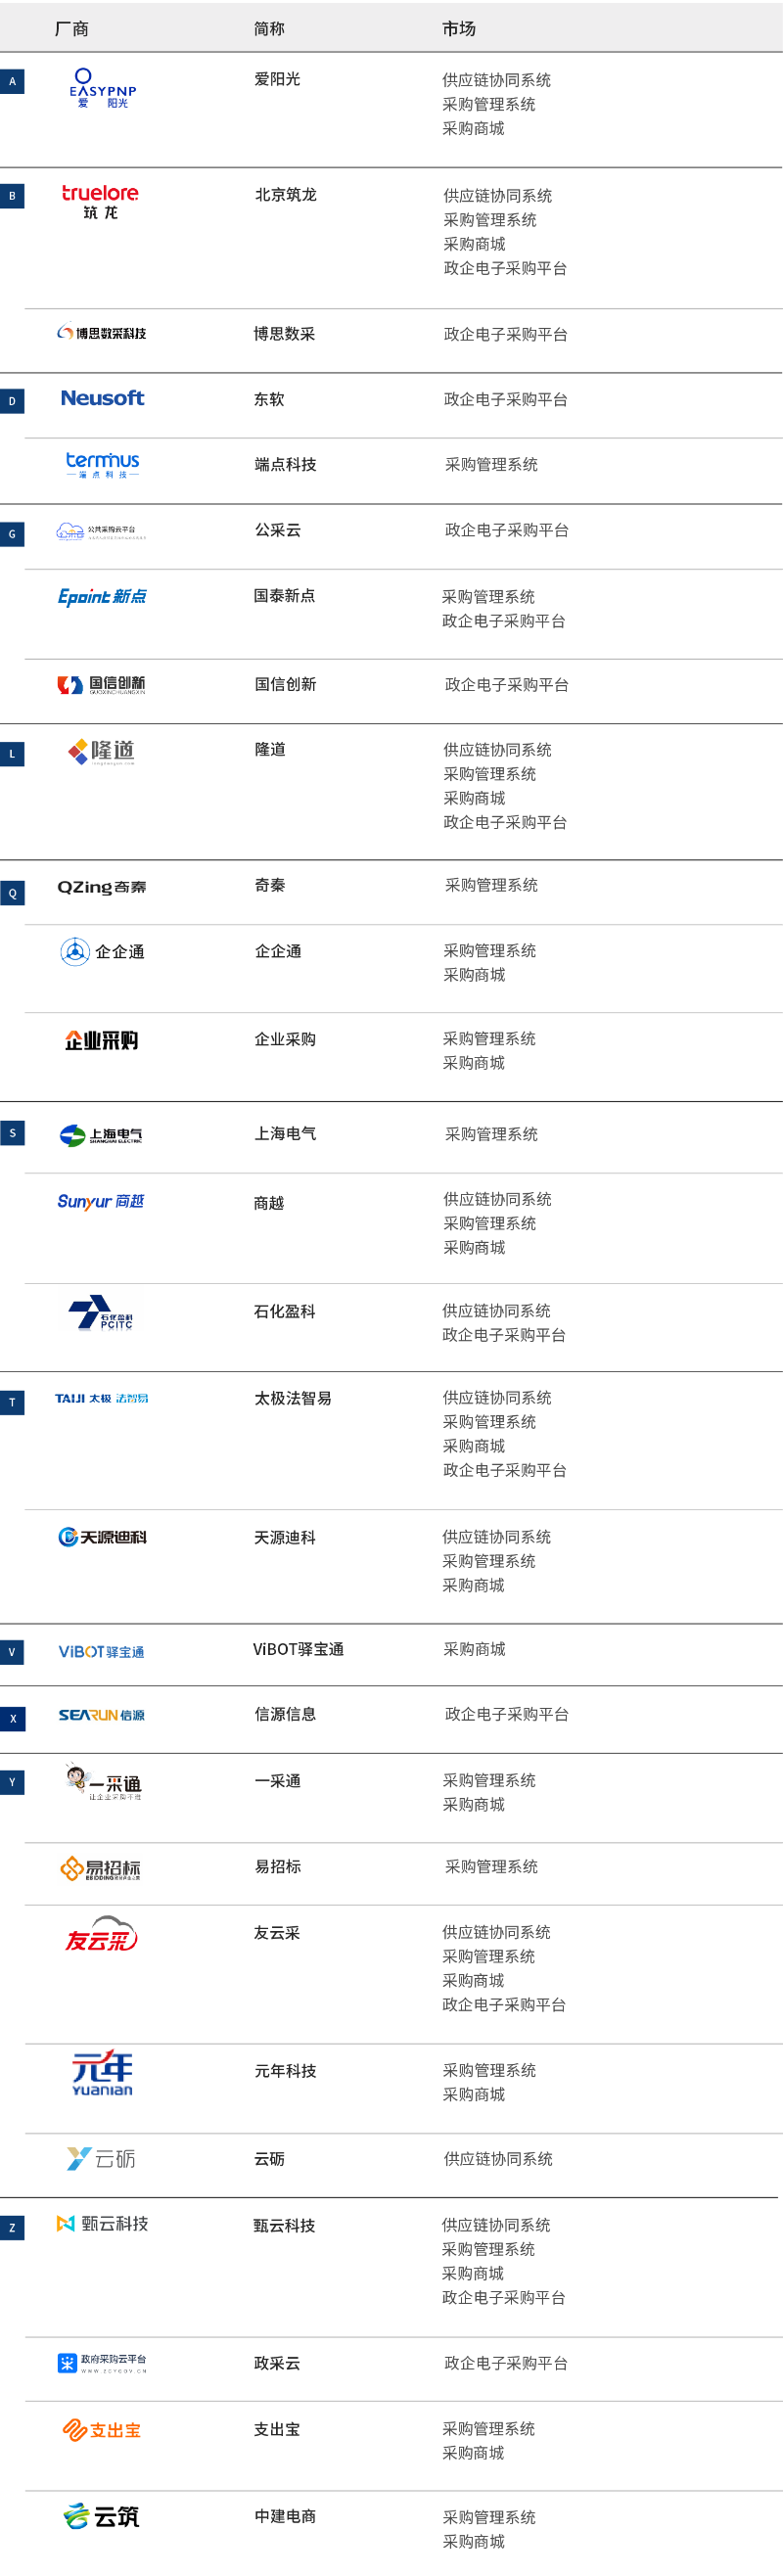This screenshot has height=2576, width=783.
Task: Select the 支出宝 vendor logo
Action: pos(101,2429)
